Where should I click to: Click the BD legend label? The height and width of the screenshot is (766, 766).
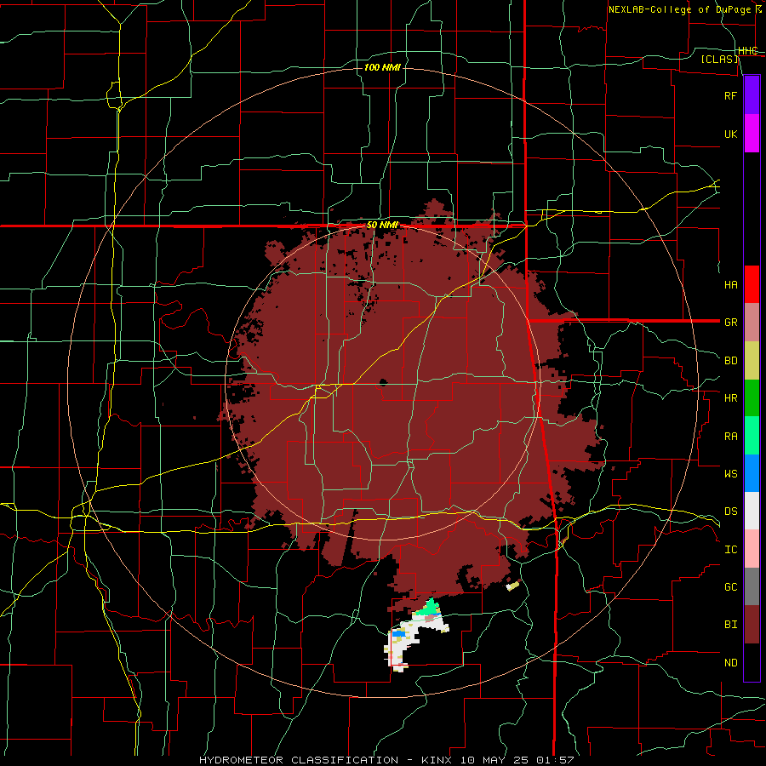pyautogui.click(x=730, y=361)
